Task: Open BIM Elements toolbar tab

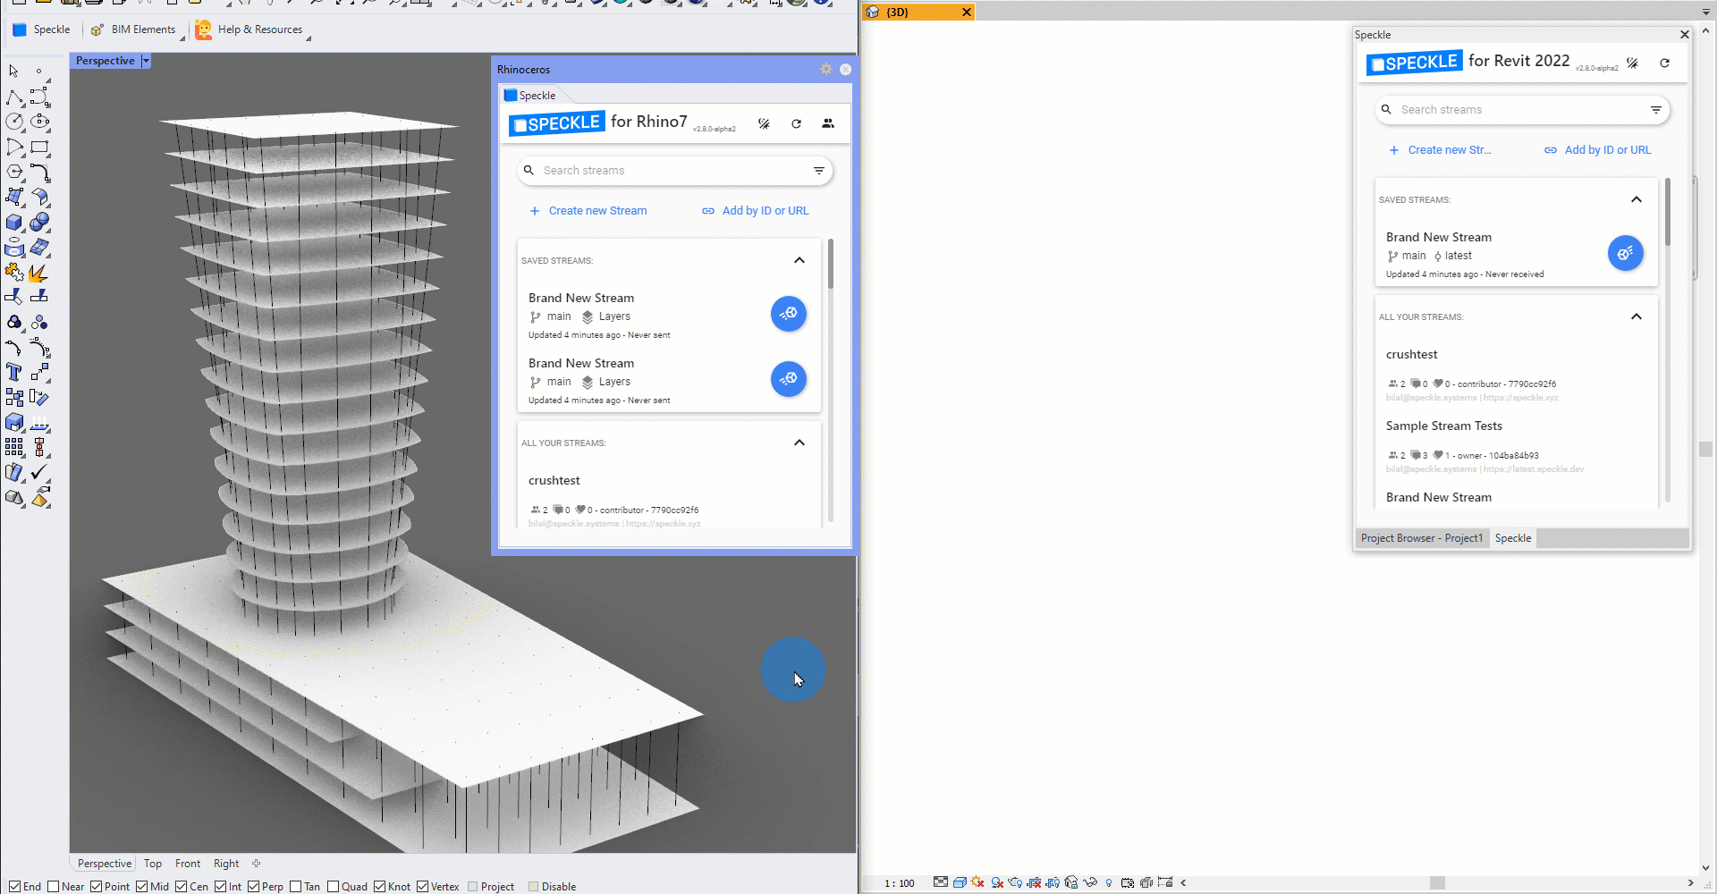Action: (133, 30)
